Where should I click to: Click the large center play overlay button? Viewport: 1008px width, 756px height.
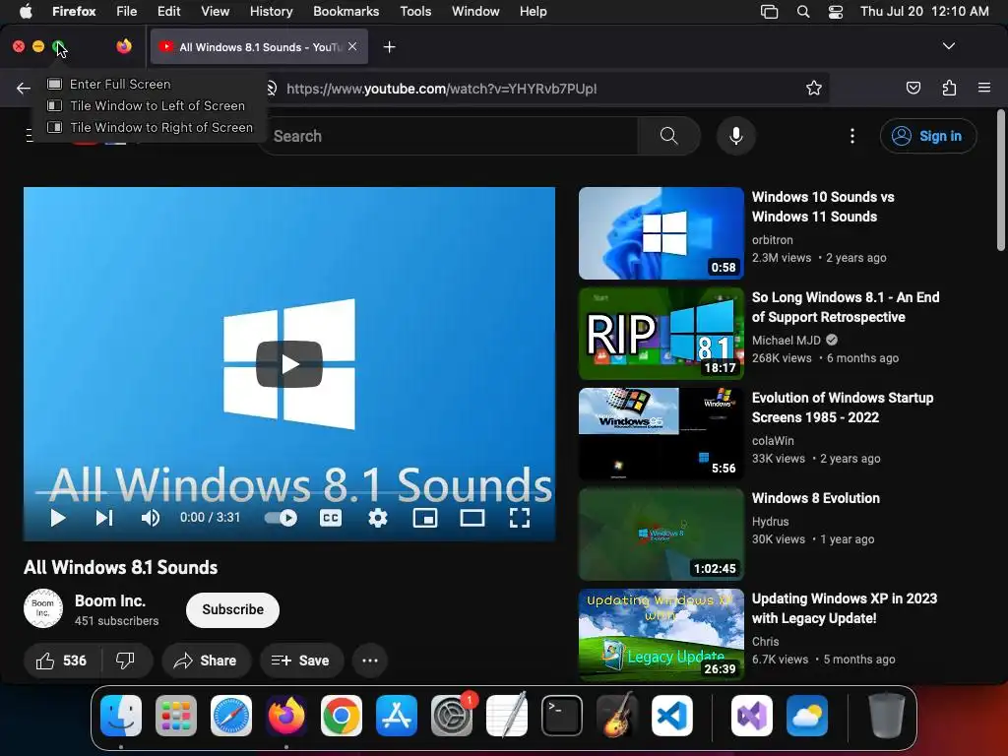(289, 364)
